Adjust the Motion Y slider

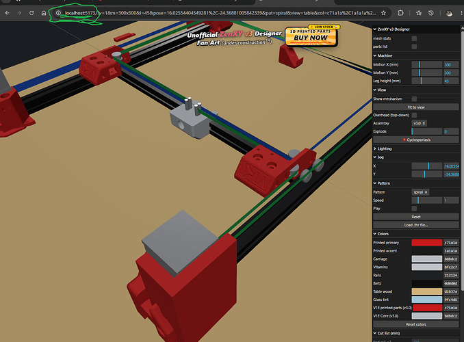point(427,73)
